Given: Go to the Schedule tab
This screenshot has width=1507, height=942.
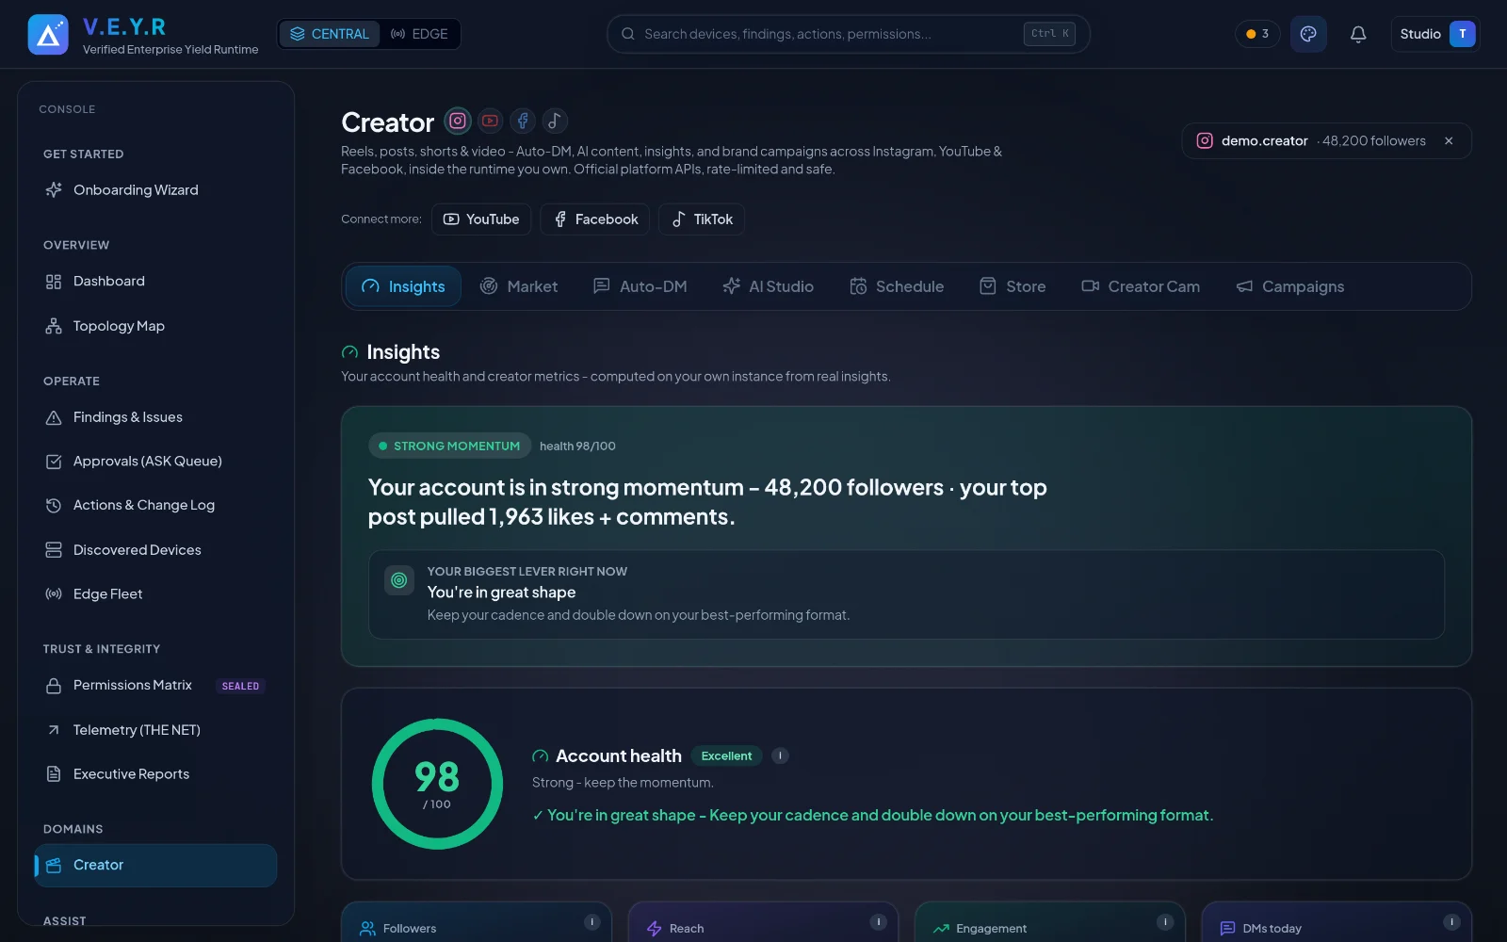Looking at the screenshot, I should point(897,286).
